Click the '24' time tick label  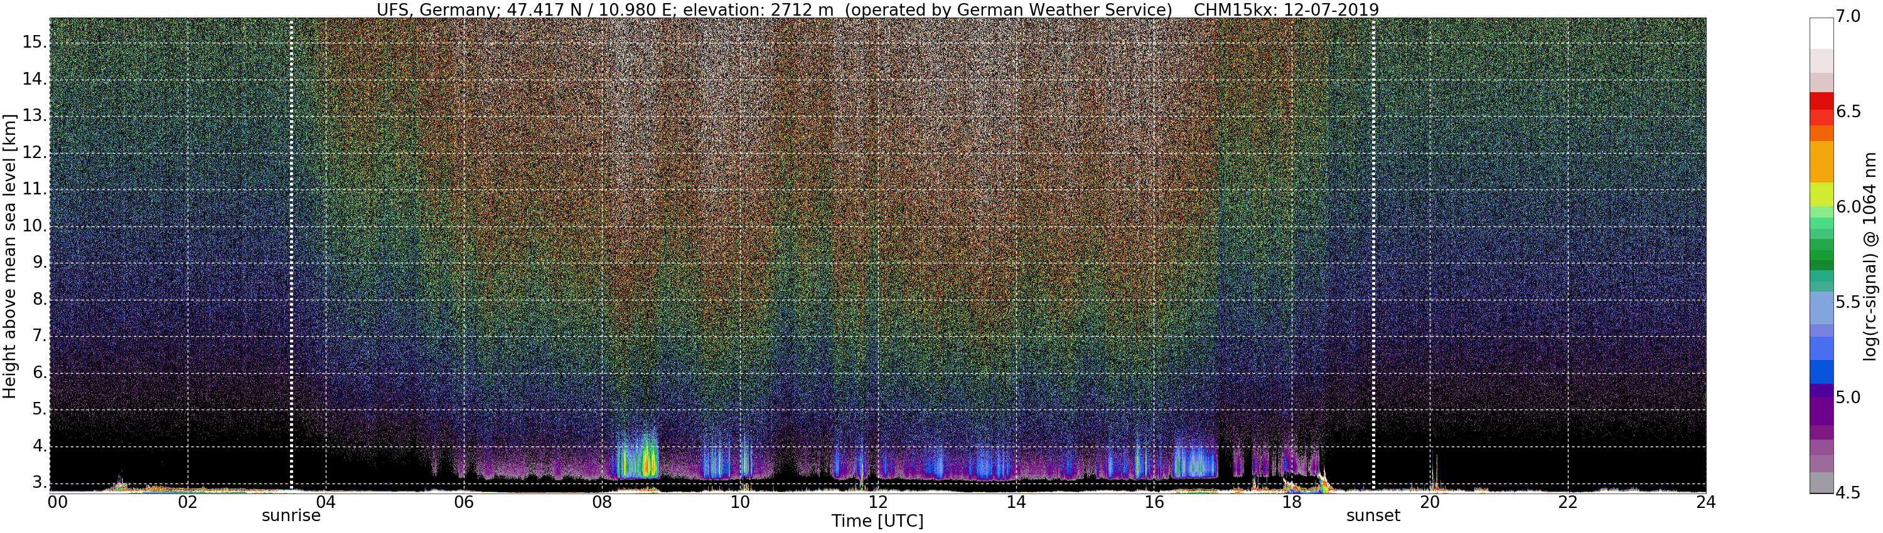[1705, 502]
